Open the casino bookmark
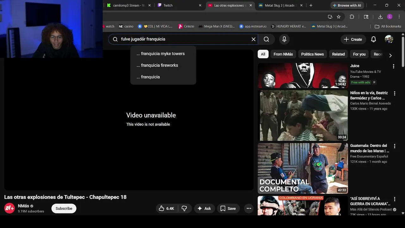This screenshot has height=228, width=405. [126, 26]
